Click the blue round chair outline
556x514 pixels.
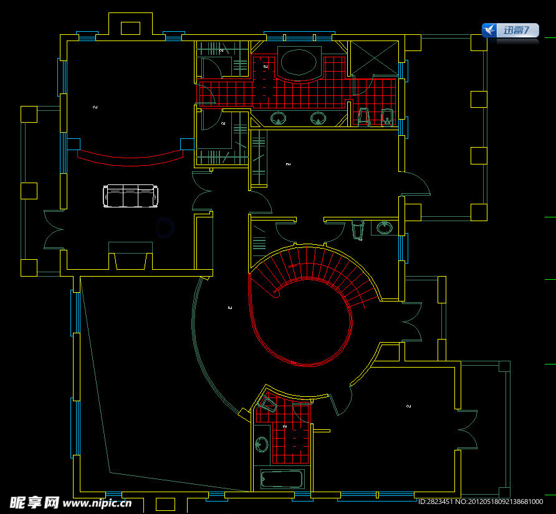[x=165, y=227]
